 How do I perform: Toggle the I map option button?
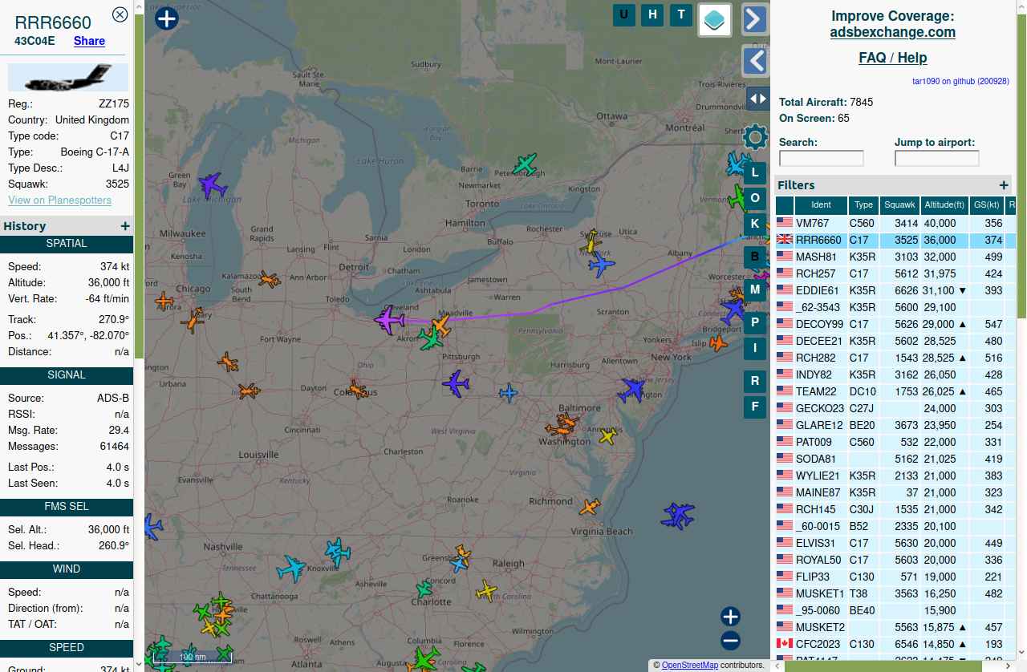coord(755,348)
